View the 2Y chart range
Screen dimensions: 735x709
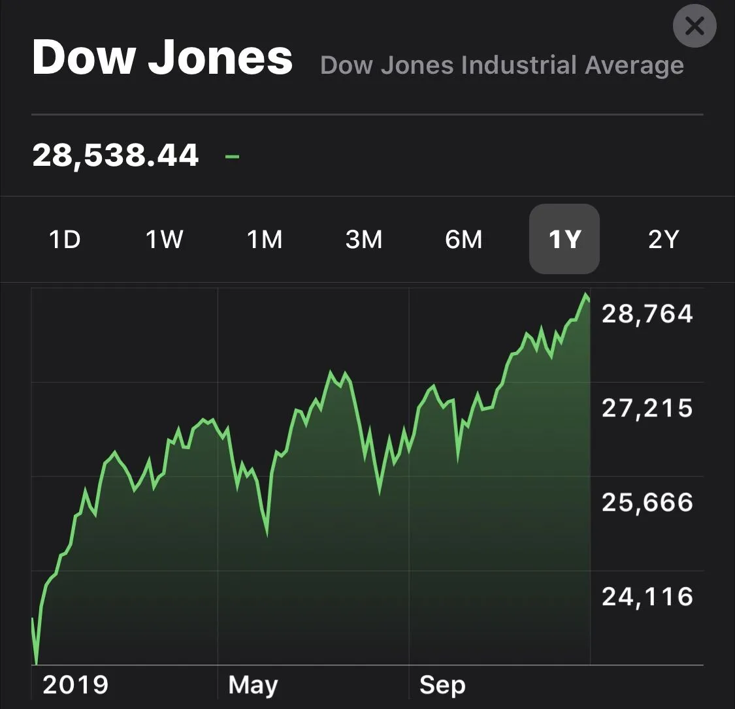[x=664, y=240]
